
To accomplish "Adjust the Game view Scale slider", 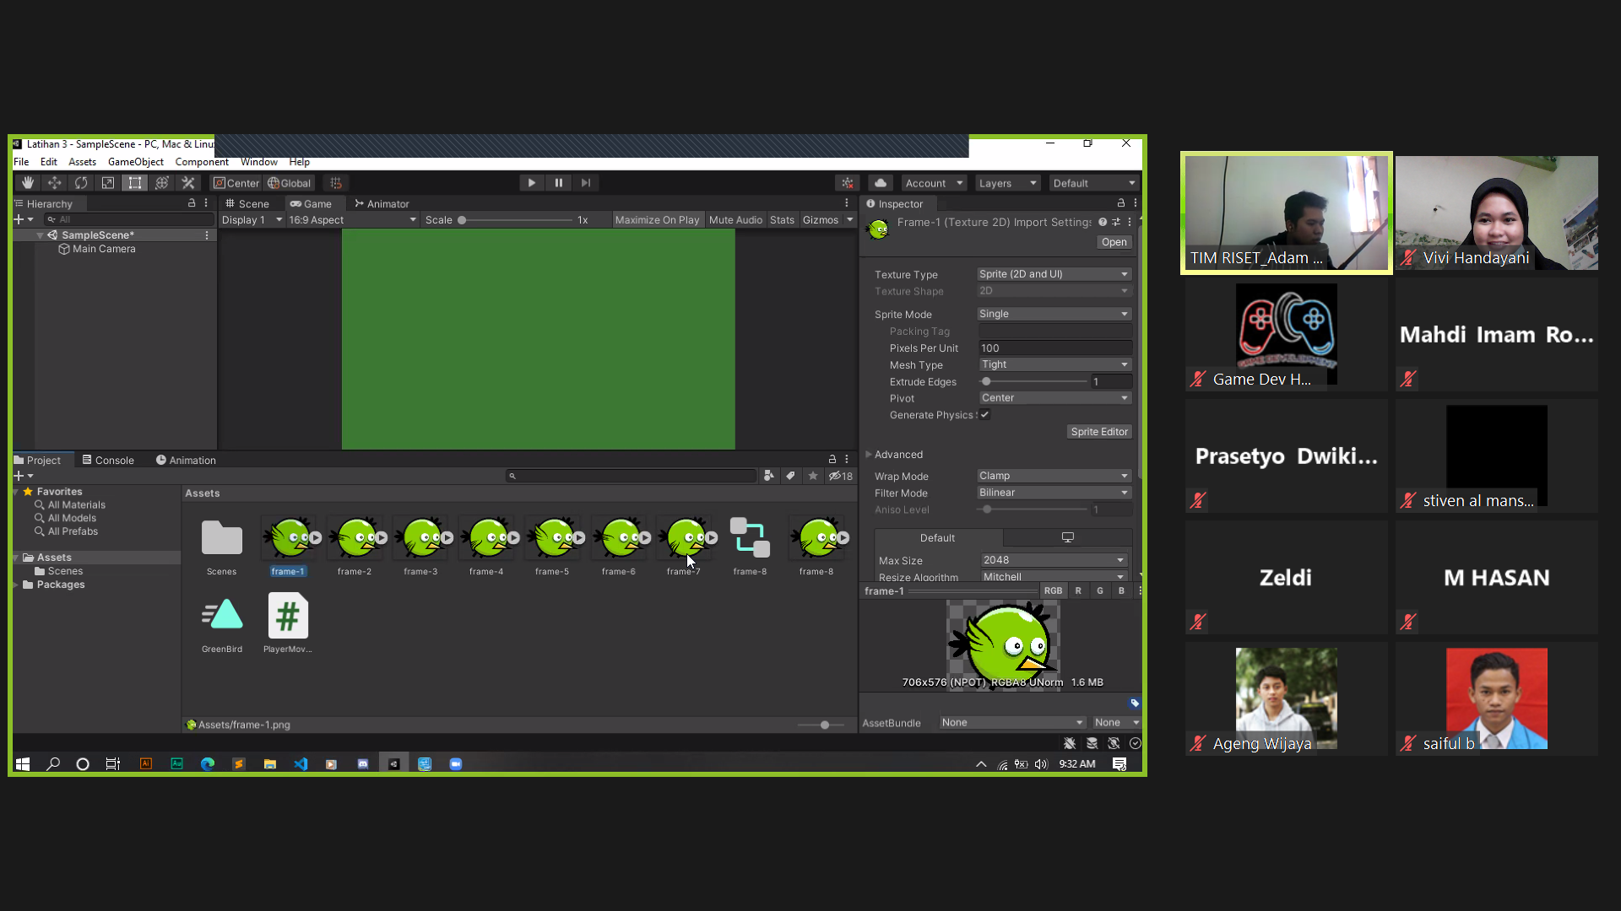I will (x=515, y=220).
